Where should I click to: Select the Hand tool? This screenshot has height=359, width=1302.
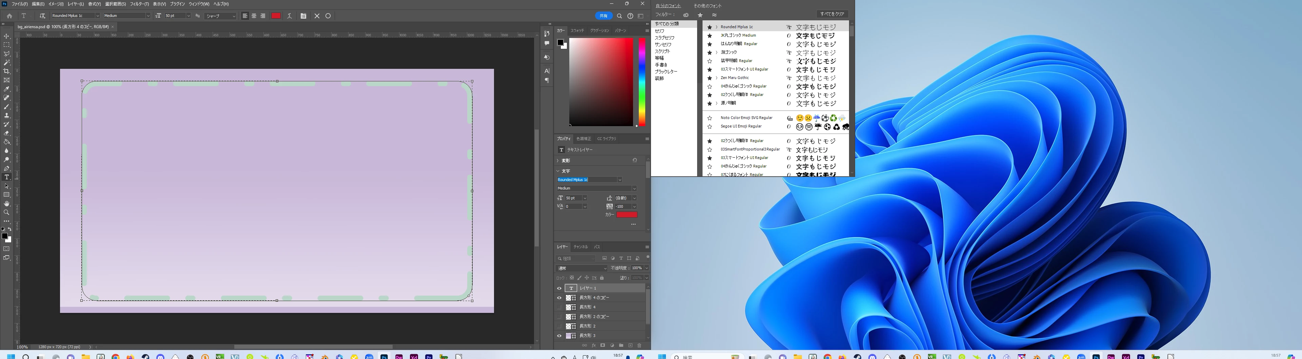tap(6, 204)
